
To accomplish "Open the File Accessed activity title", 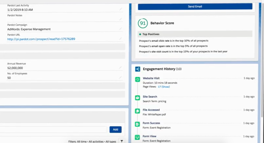I will click(151, 110).
